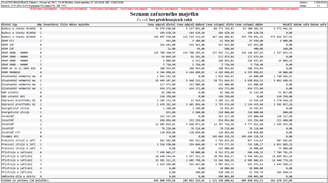This screenshot has height=183, width=328.
Task: Click the 'Sestavil: 15.07.2024' header line
Action: point(34,6)
